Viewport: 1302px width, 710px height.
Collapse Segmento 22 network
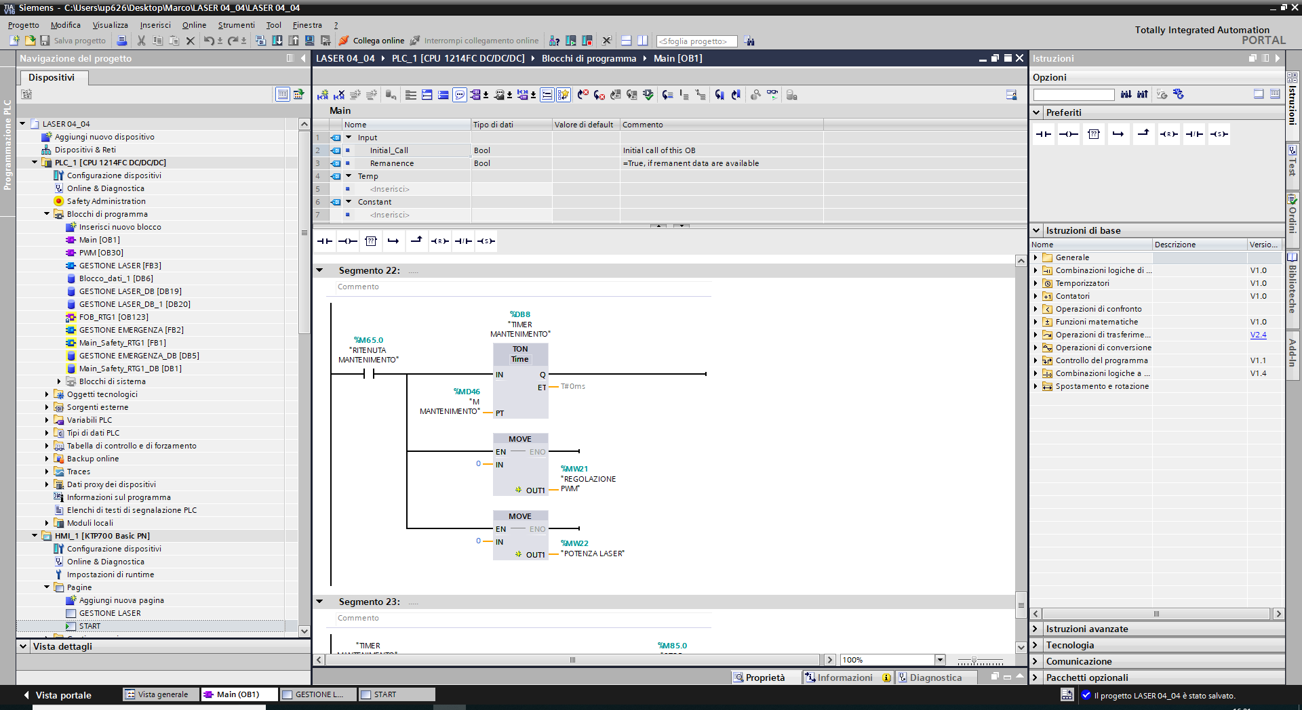tap(319, 270)
